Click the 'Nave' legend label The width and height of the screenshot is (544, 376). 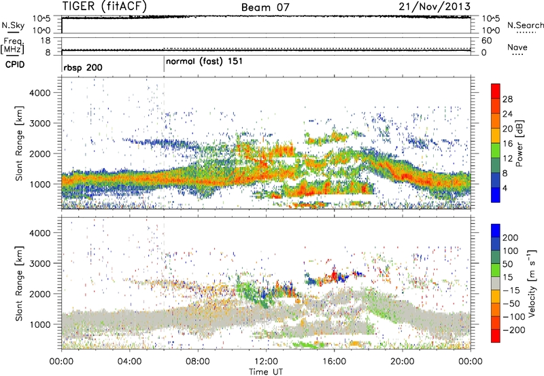[517, 48]
